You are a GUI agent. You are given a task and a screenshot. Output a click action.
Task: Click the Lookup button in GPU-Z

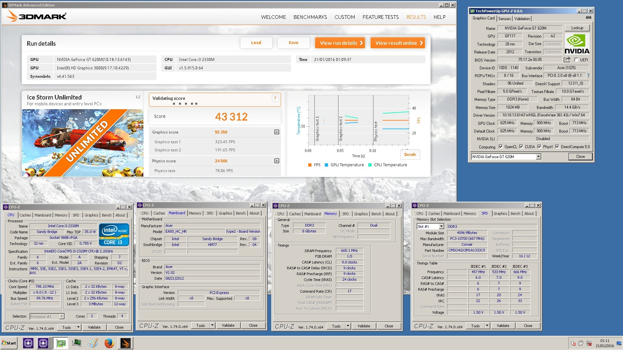click(x=577, y=28)
